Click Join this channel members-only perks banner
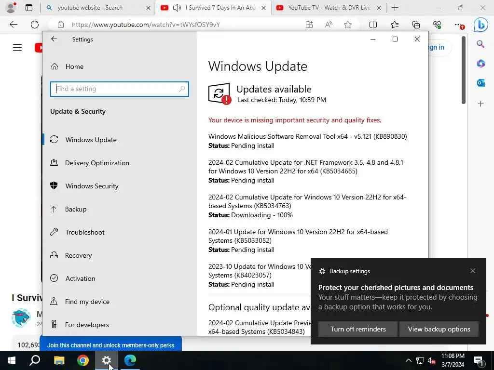 pos(110,345)
